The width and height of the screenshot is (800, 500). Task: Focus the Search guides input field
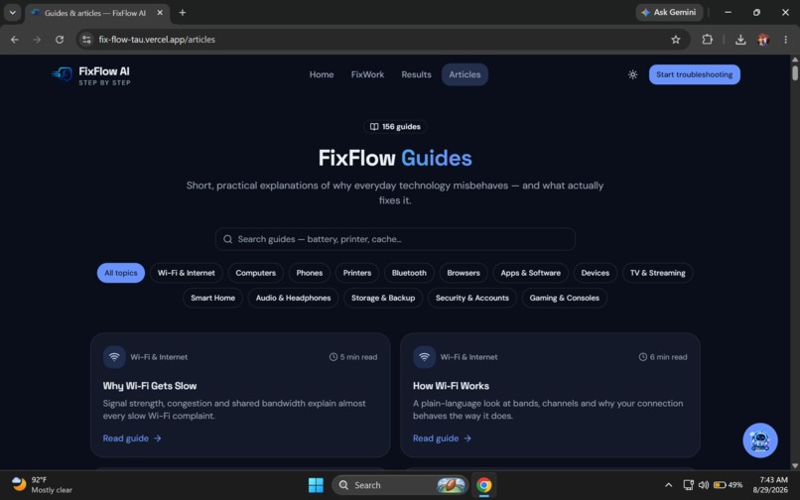(395, 239)
